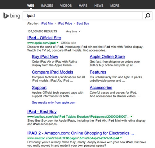Image resolution: width=155 pixels, height=148 pixels.
Task: Open the Buy iPad Now link
Action: click(45, 56)
